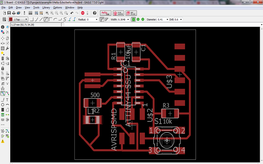This screenshot has height=164, width=263.
Task: Open the View menu
Action: coord(27,8)
